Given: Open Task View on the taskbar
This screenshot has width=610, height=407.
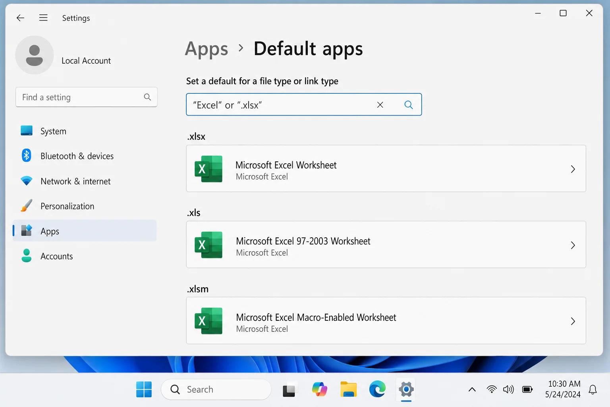Looking at the screenshot, I should 289,390.
